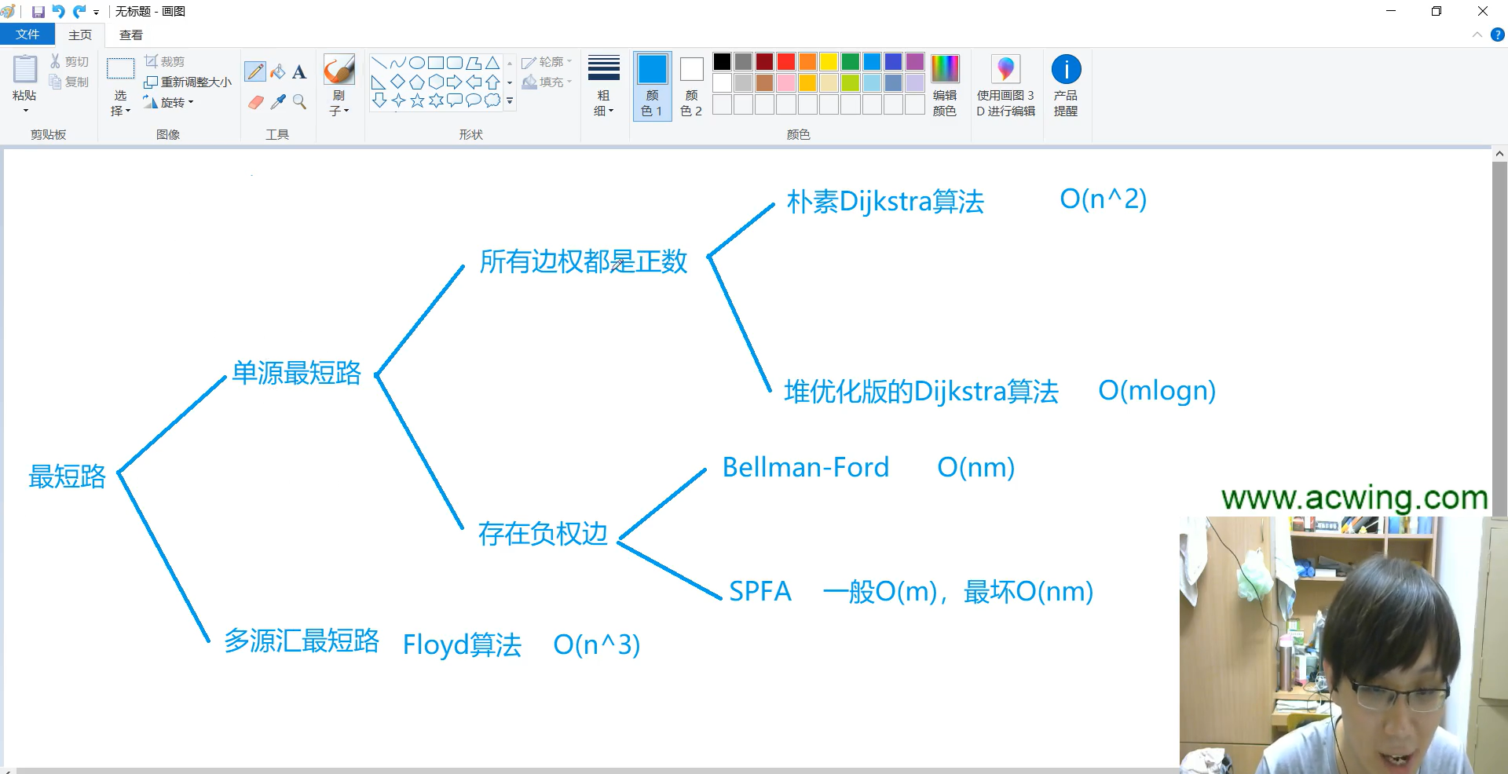Click the rectangular 选择 tool icon
1508x774 pixels.
(x=120, y=69)
